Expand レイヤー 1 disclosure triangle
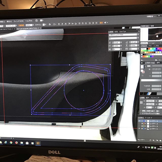The image size is (162, 162). 145,129
